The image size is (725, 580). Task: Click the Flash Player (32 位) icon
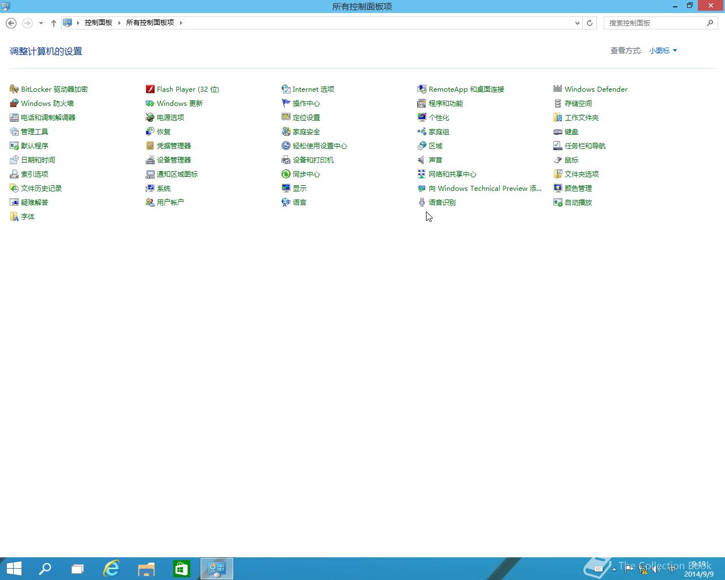click(150, 89)
